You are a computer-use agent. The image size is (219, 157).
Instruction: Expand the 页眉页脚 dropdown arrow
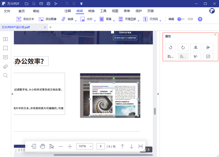(139, 21)
